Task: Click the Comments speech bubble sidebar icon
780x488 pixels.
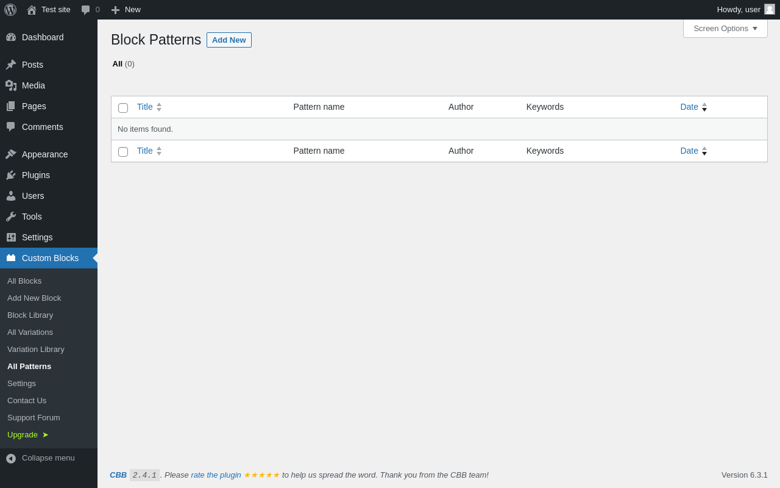Action: [11, 127]
